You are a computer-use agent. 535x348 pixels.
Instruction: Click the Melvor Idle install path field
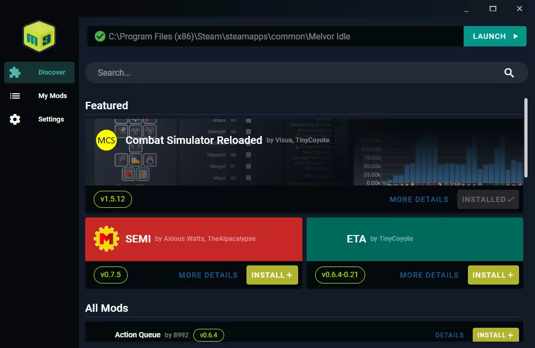click(x=275, y=36)
